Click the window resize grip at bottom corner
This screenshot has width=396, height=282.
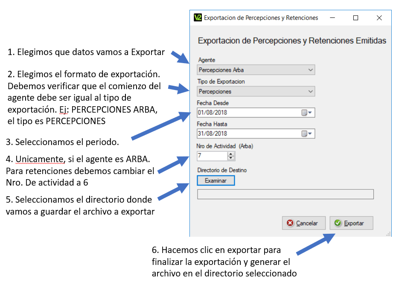388,234
